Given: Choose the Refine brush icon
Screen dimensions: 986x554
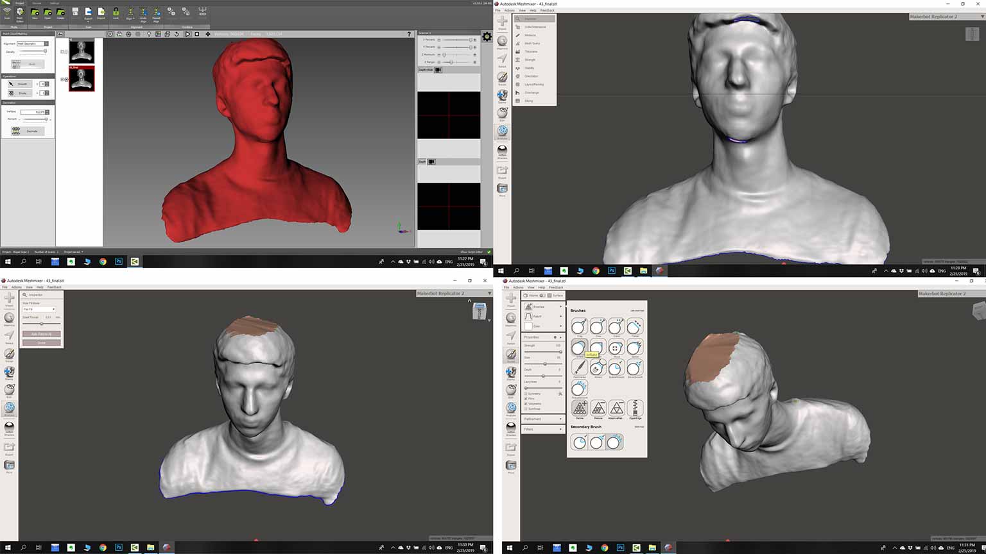Looking at the screenshot, I should (x=579, y=408).
